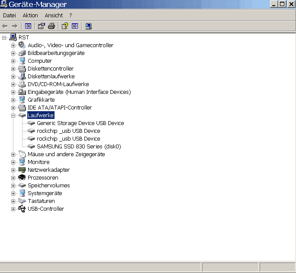Click the Mäuse und andere Zeigegeräte icon
Viewport: 296px width, 273px height.
[22, 154]
